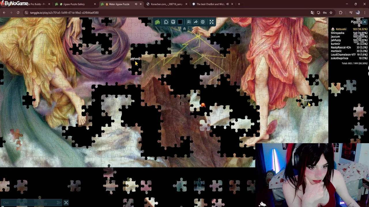The height and width of the screenshot is (207, 369).
Task: Open puzzle settings gear icon
Action: (x=203, y=22)
